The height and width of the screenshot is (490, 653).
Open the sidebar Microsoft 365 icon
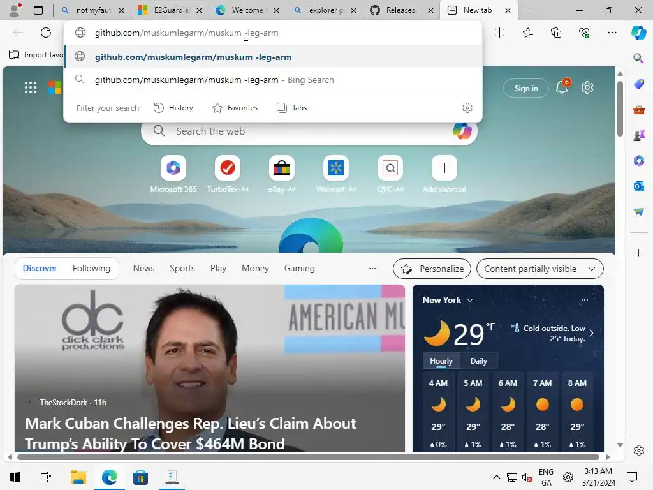[x=638, y=161]
